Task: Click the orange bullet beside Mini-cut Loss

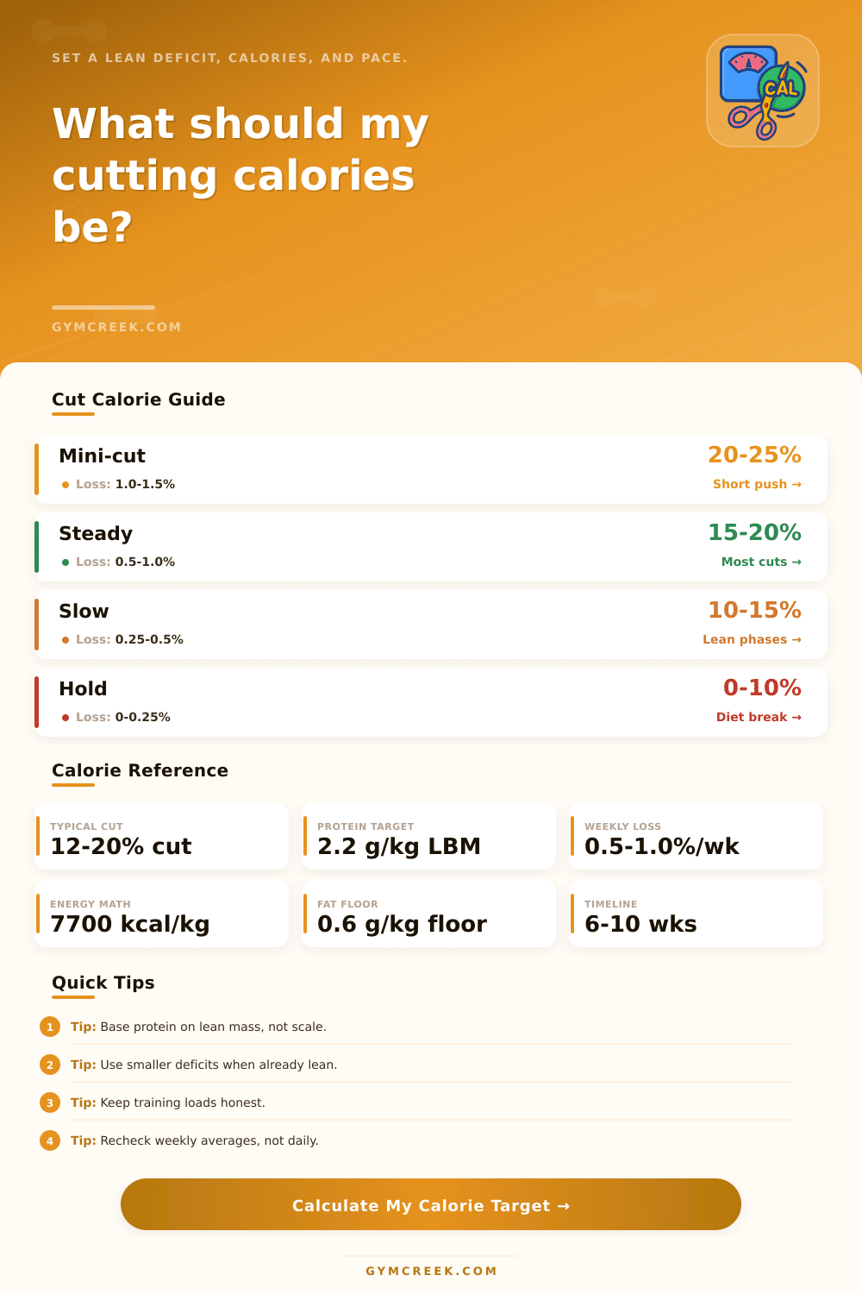Action: click(66, 485)
